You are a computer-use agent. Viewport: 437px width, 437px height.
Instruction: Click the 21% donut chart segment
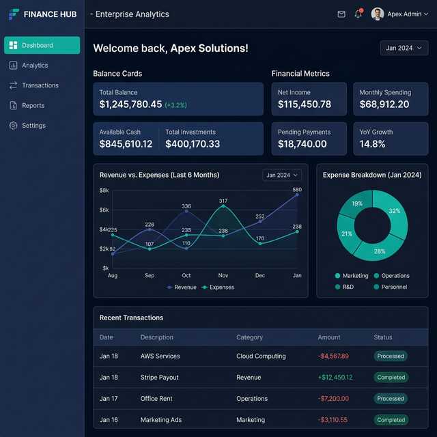346,234
